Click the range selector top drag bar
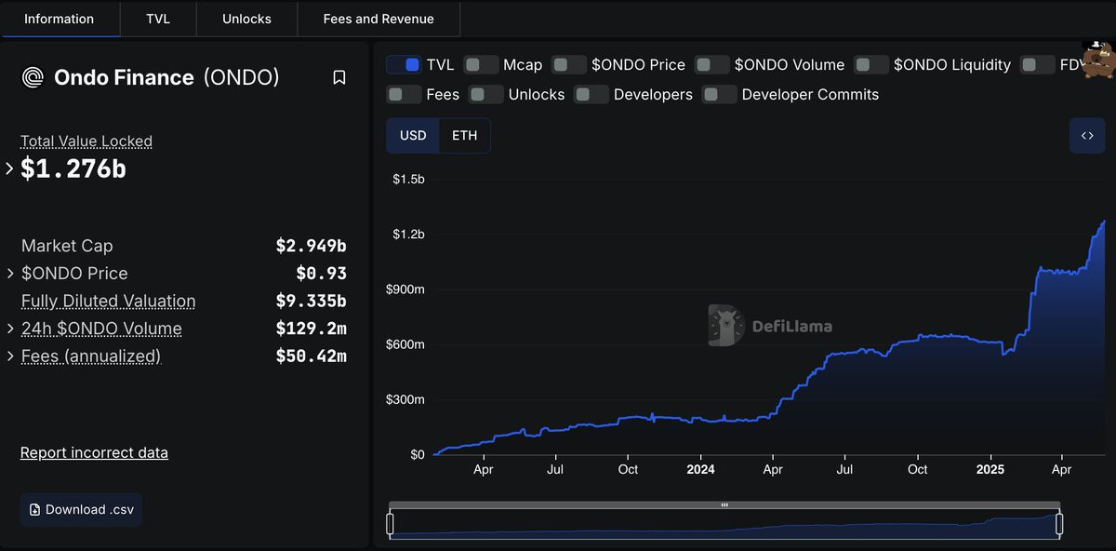 click(724, 505)
